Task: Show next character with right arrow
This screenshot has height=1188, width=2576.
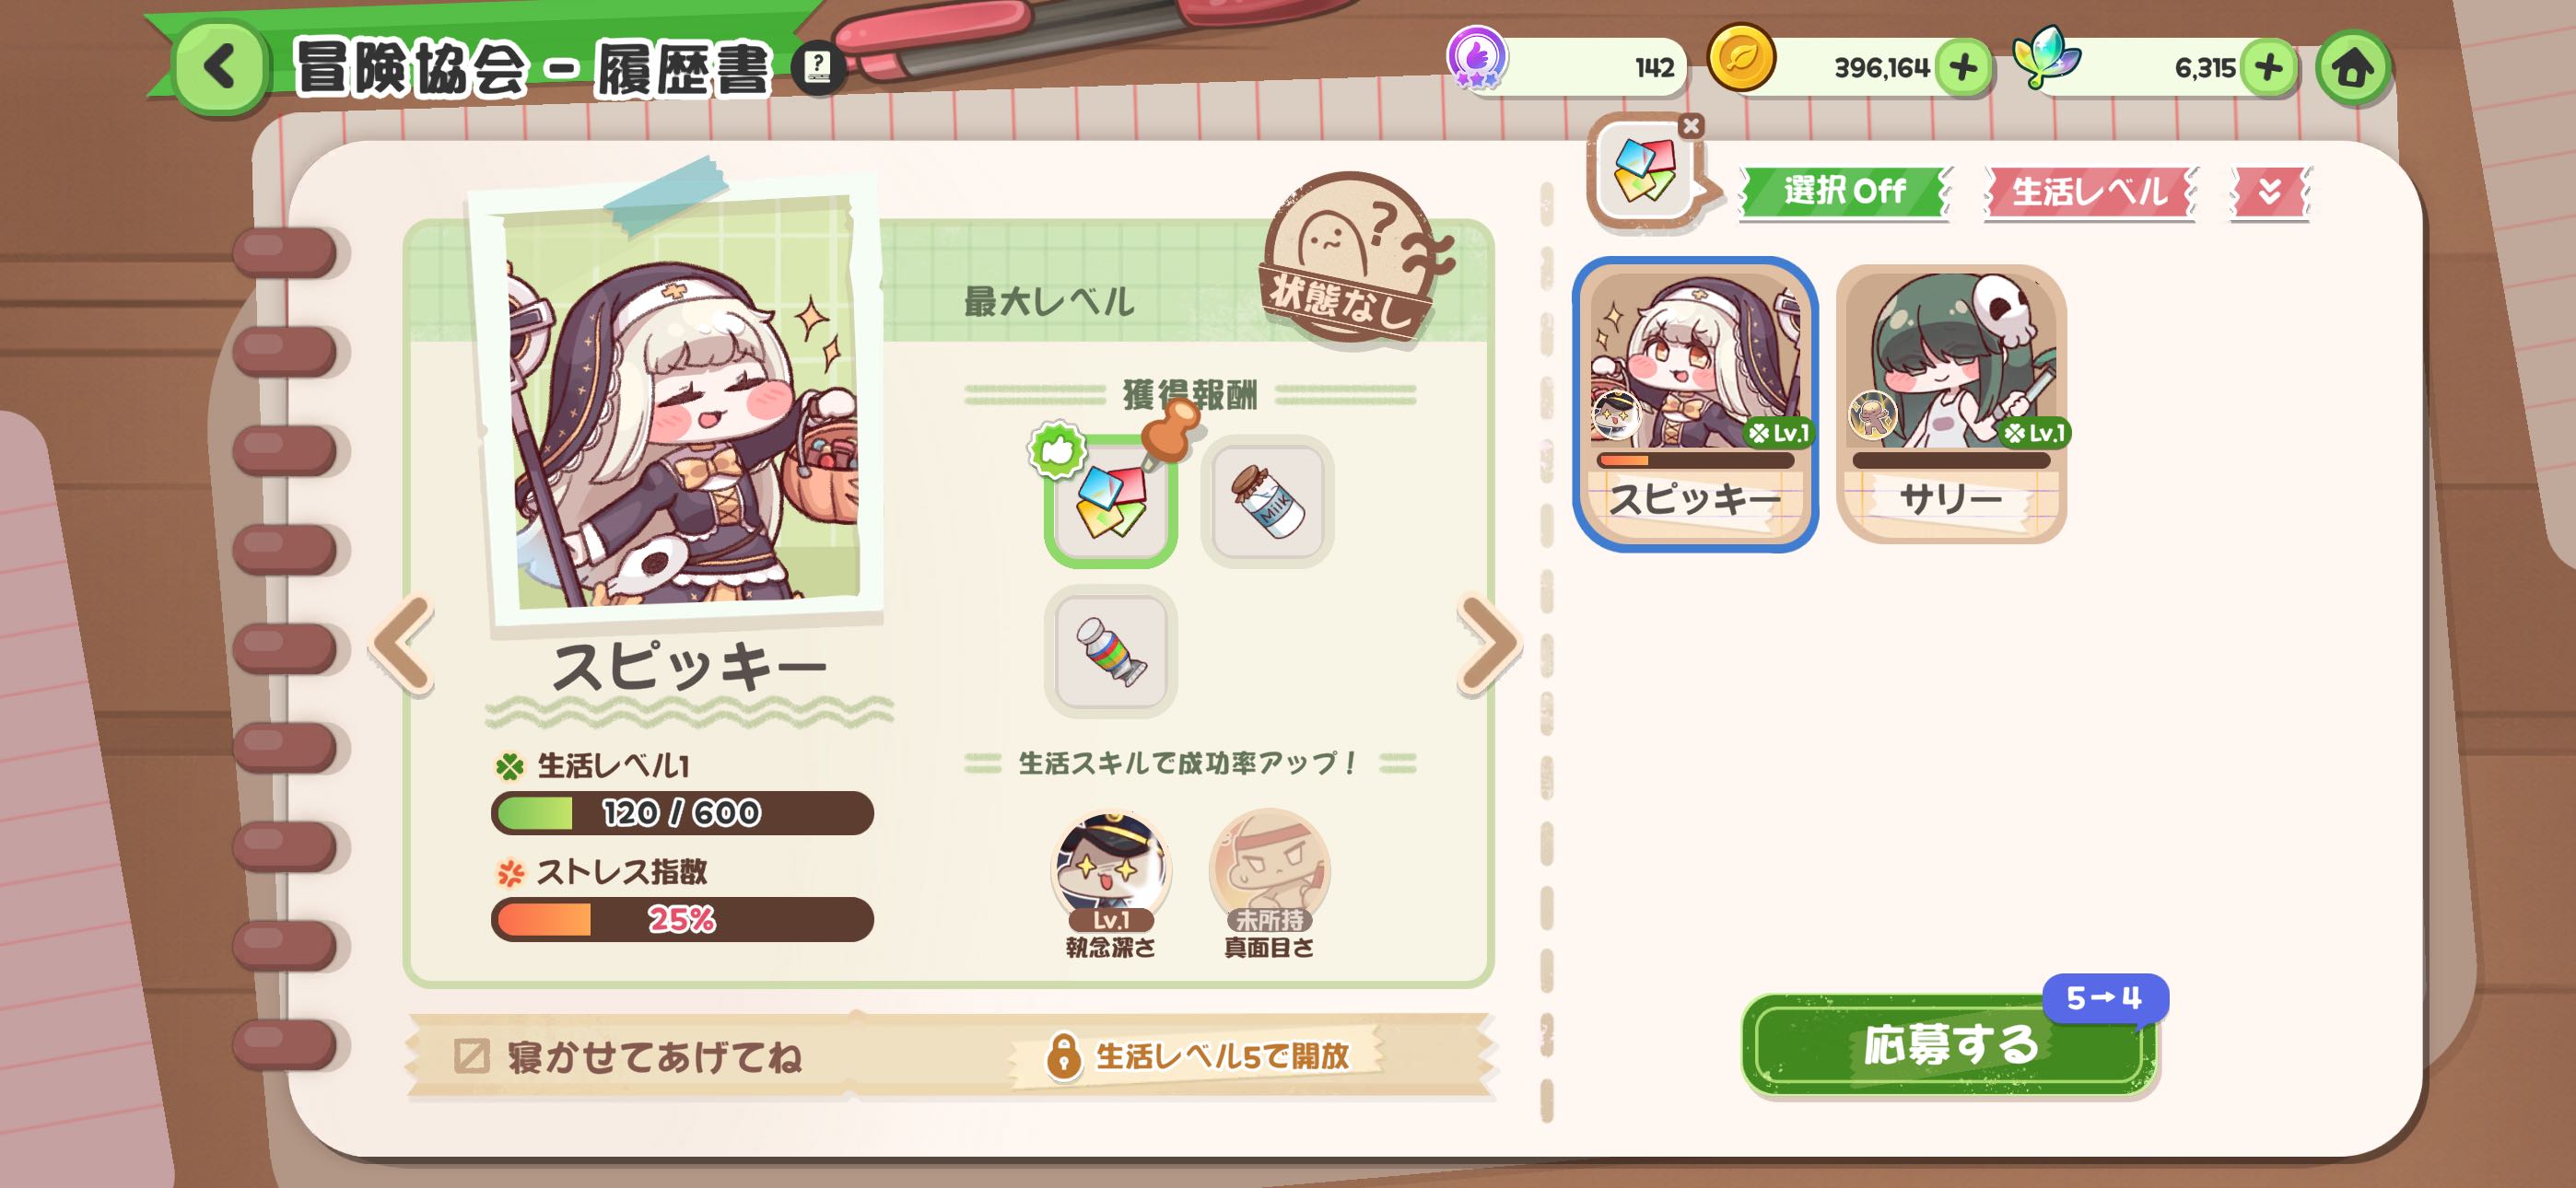Action: pyautogui.click(x=1489, y=643)
